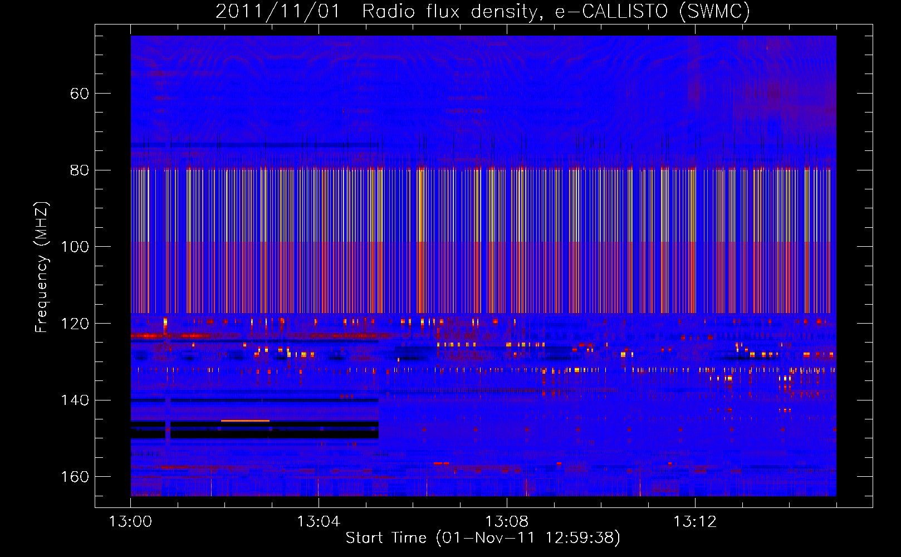The width and height of the screenshot is (901, 557).
Task: Click the 13:08 time tick label
Action: click(507, 522)
